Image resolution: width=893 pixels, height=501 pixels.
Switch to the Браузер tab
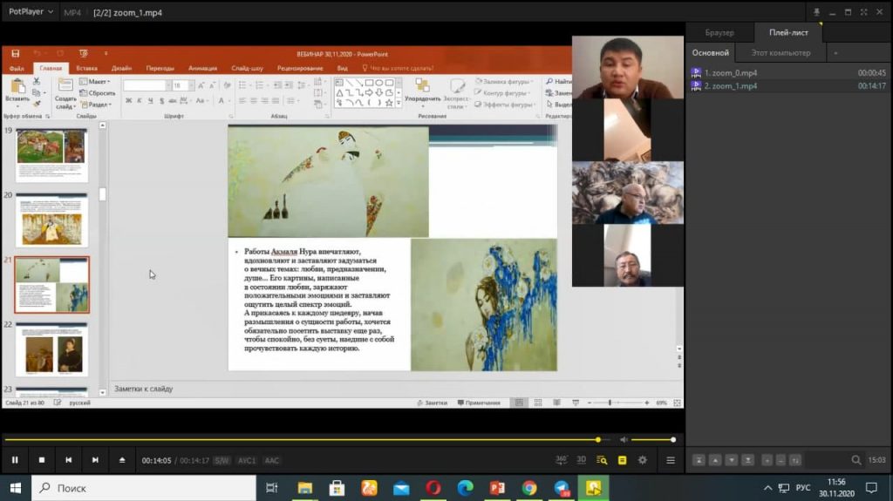click(719, 33)
